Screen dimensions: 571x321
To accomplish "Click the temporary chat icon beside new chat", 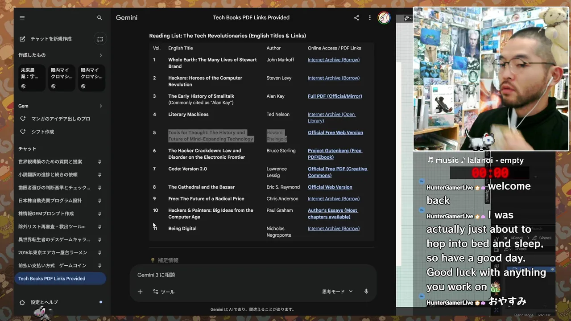I will pyautogui.click(x=100, y=39).
